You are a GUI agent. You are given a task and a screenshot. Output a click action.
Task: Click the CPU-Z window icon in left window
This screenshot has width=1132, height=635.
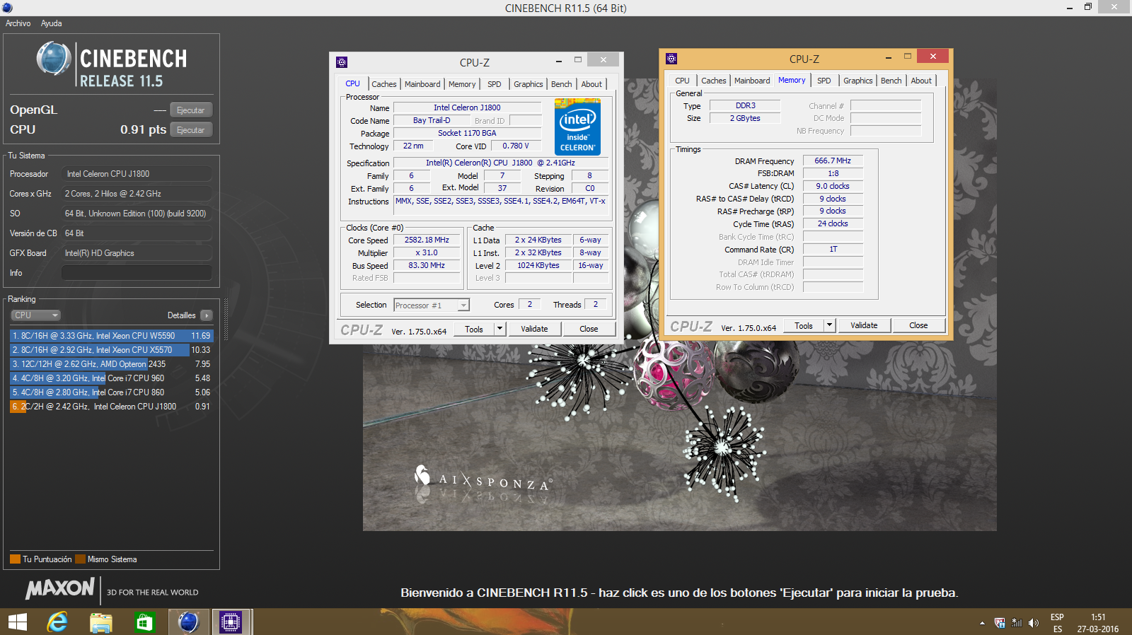(x=342, y=62)
